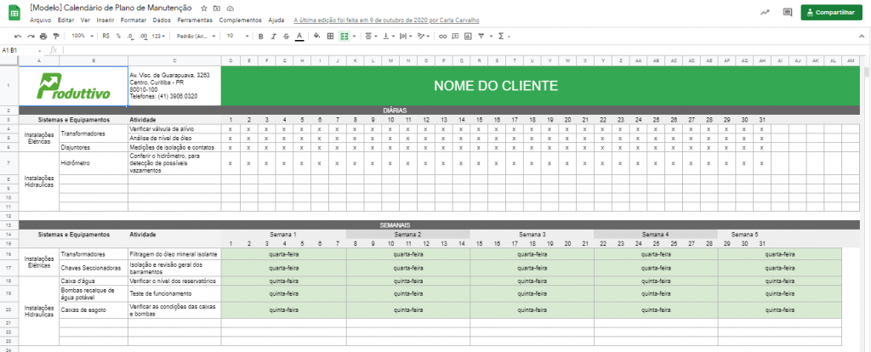Apply R$ currency format
This screenshot has height=352, width=871.
tap(106, 36)
